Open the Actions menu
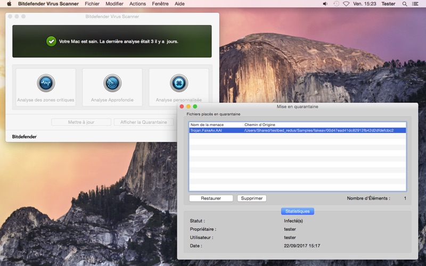Viewport: 426px width, 266px height. coord(137,4)
